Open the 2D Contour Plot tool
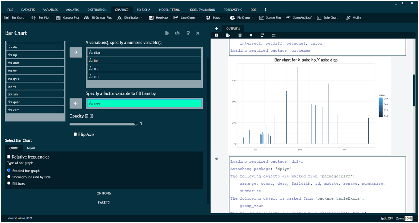The image size is (419, 223). pos(98,17)
